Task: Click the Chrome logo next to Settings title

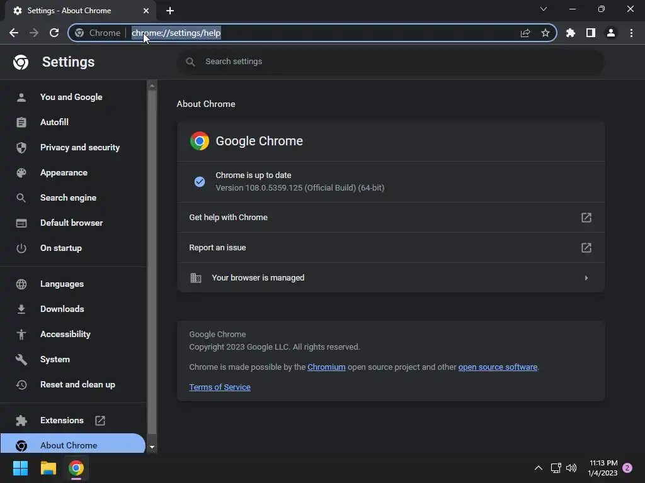Action: (21, 62)
